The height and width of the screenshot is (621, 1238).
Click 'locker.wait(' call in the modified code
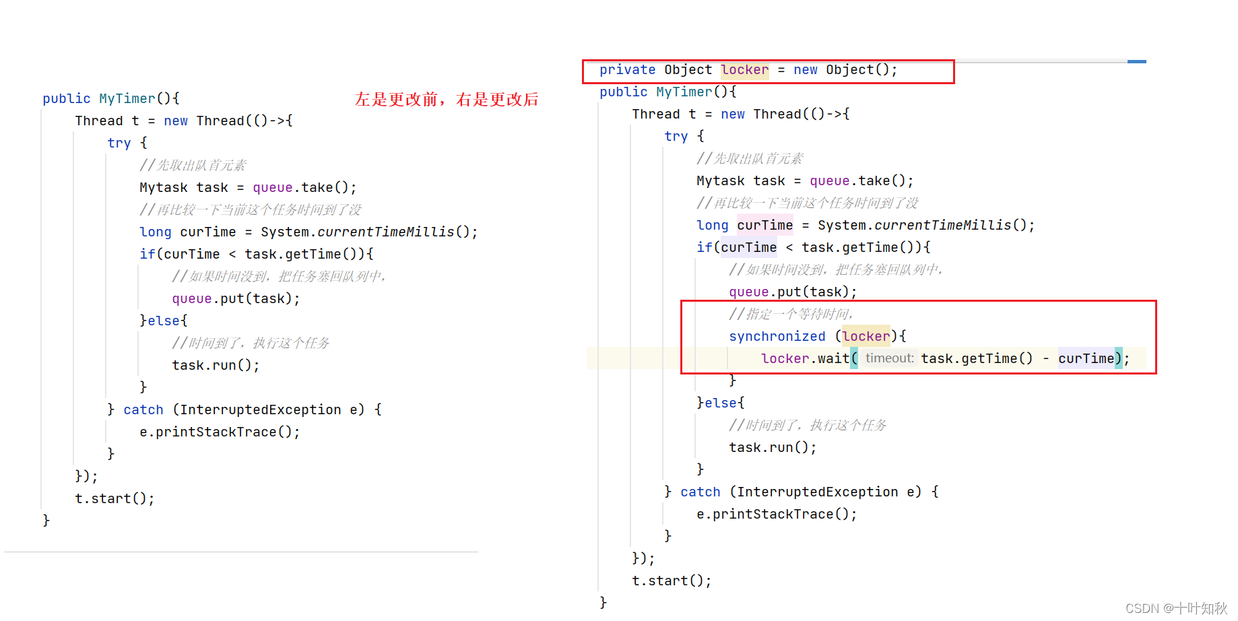click(x=809, y=358)
